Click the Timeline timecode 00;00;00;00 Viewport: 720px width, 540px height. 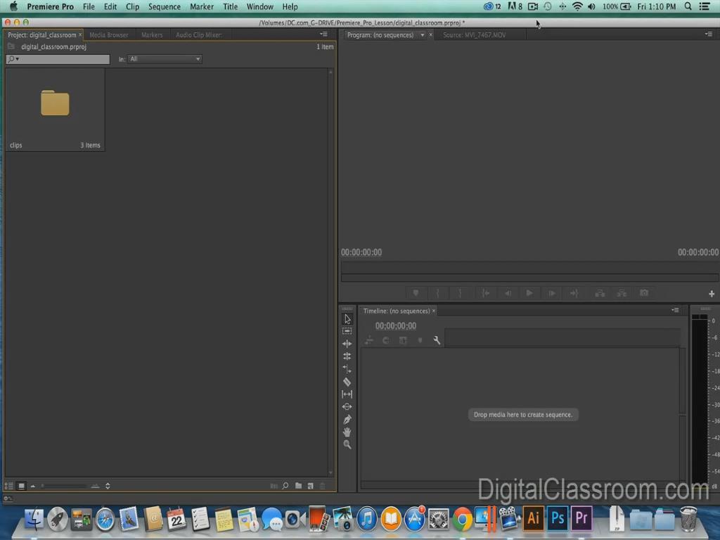pos(395,326)
